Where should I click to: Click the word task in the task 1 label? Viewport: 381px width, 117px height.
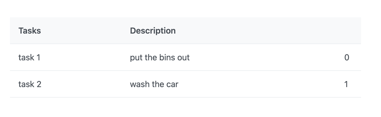(26, 57)
